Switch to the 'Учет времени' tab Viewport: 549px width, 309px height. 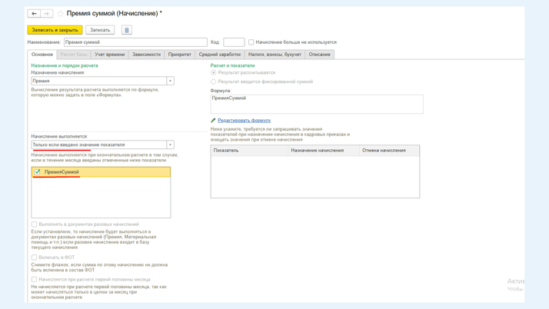pyautogui.click(x=109, y=55)
